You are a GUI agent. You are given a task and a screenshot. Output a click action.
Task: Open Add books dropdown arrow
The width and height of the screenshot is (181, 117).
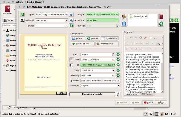click(x=14, y=10)
